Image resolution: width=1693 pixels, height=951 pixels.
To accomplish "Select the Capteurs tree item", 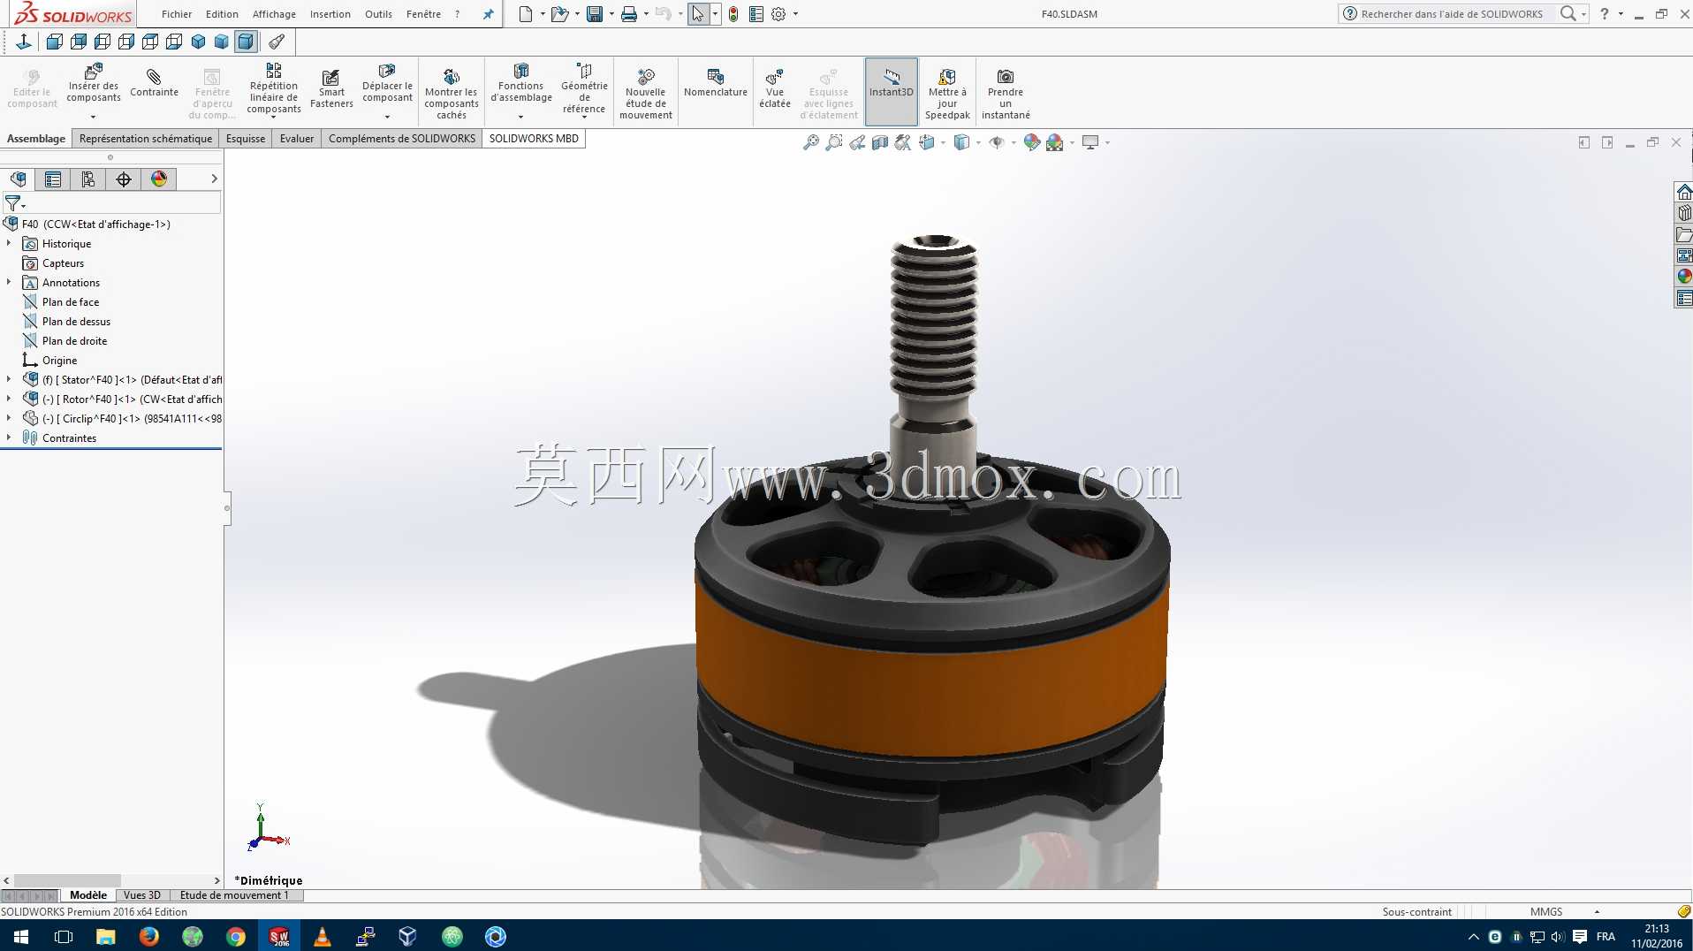I will [63, 263].
